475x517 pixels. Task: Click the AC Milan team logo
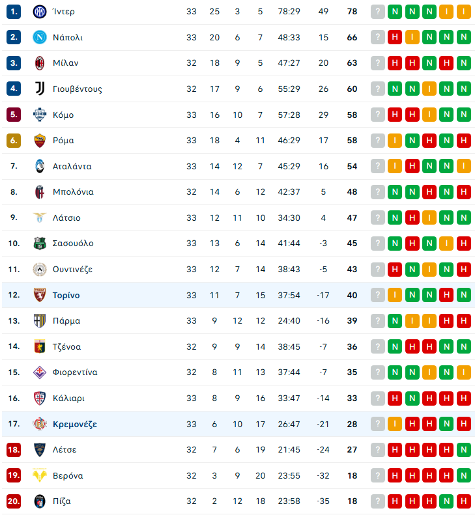(40, 63)
